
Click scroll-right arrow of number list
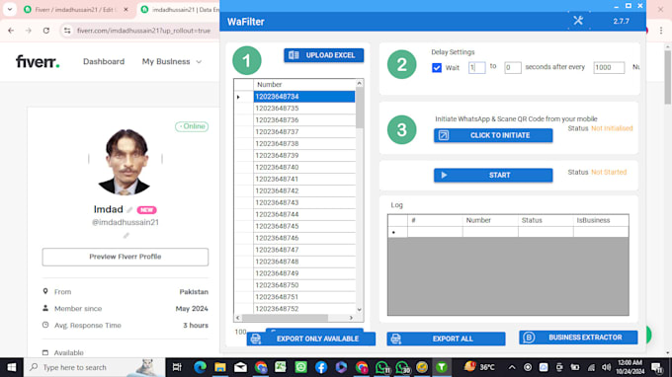(x=351, y=318)
